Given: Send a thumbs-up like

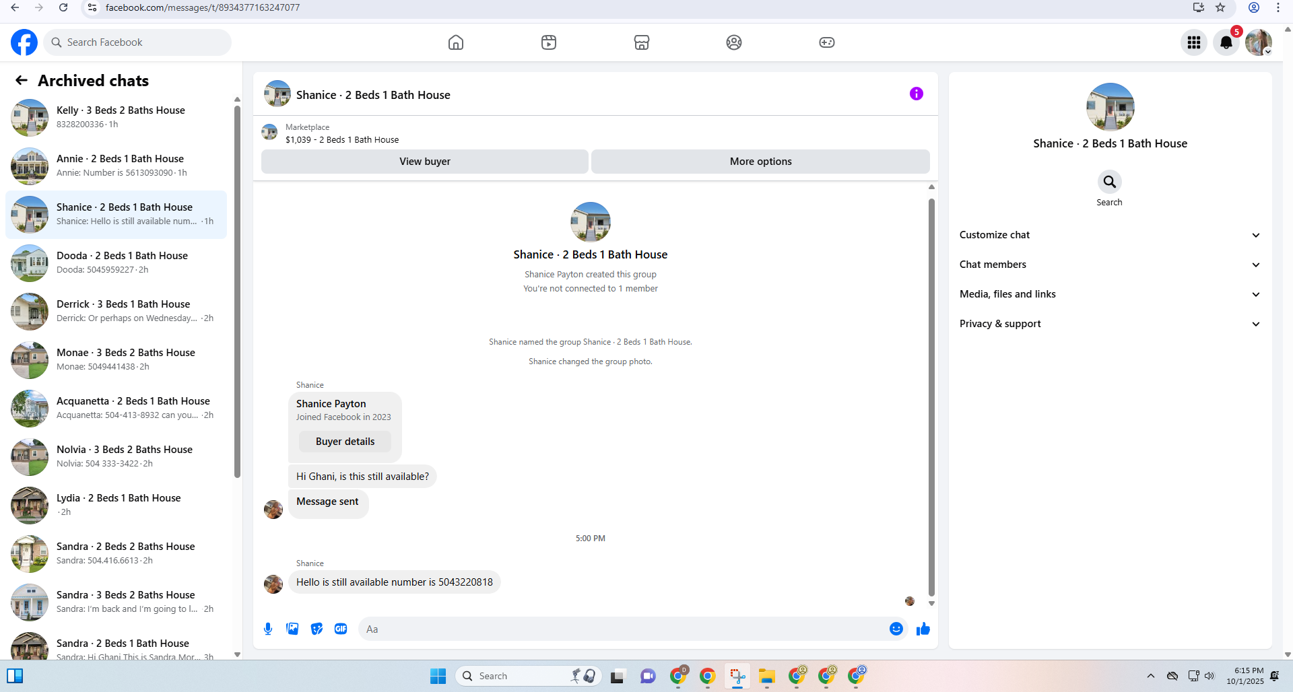Looking at the screenshot, I should 923,629.
